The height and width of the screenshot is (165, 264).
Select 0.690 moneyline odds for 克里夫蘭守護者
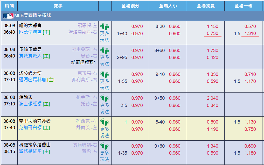pyautogui.click(x=212, y=122)
